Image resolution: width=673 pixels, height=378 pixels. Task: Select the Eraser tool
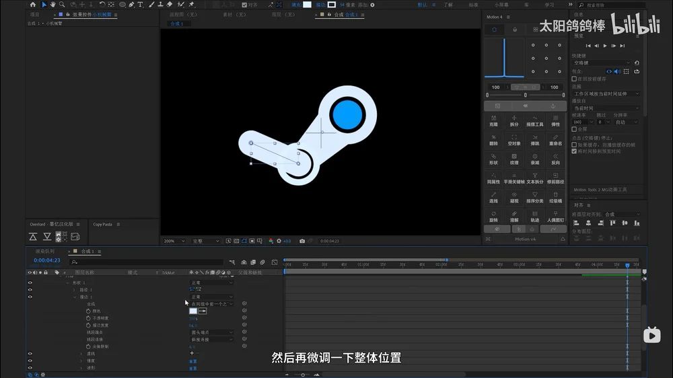[x=170, y=5]
